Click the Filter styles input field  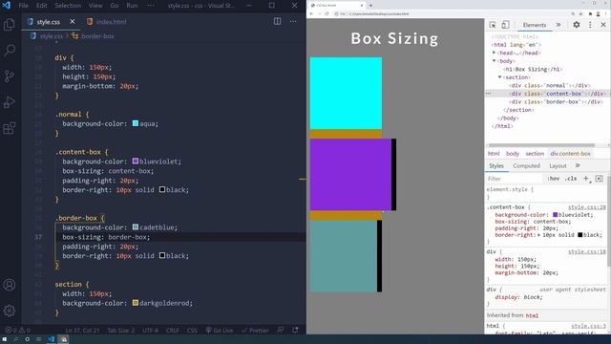click(515, 179)
